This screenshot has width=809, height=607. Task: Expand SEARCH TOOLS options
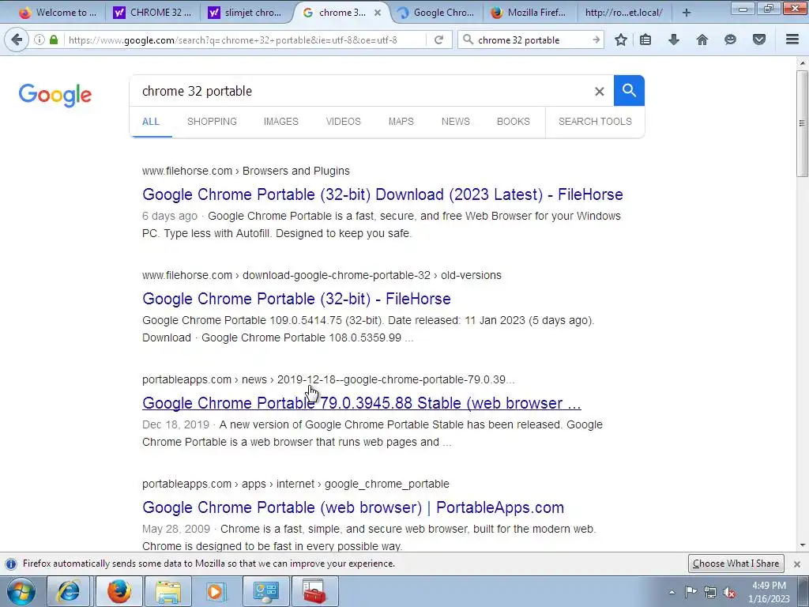click(x=595, y=122)
